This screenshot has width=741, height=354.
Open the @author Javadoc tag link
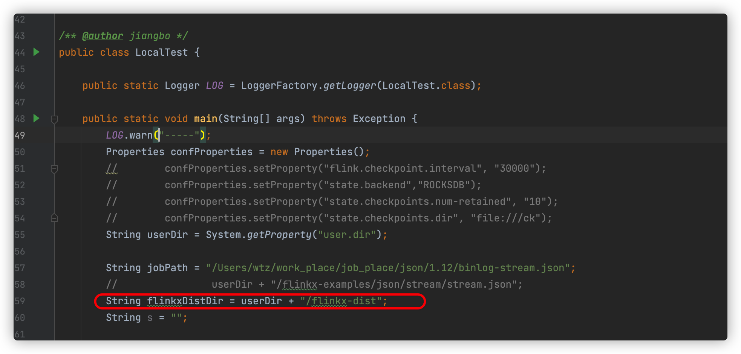point(102,35)
